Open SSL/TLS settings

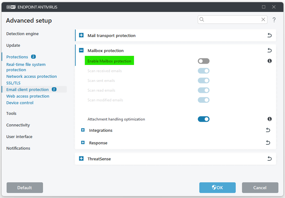(x=13, y=83)
